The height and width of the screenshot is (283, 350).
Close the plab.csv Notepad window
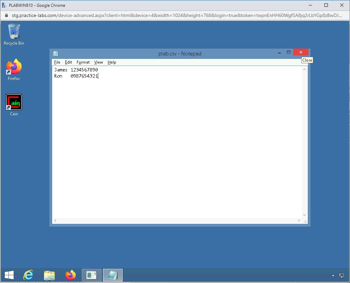[x=301, y=52]
